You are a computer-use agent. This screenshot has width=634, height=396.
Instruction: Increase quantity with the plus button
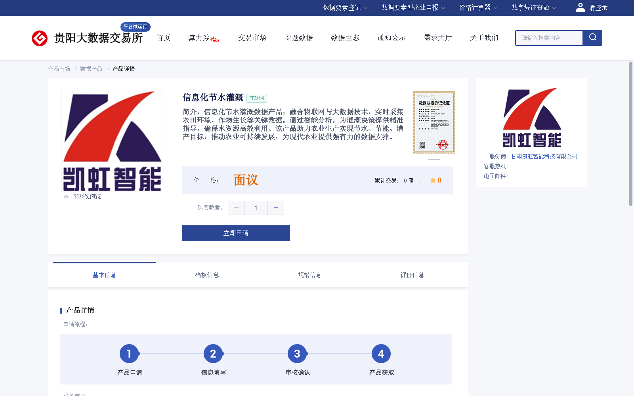click(276, 208)
